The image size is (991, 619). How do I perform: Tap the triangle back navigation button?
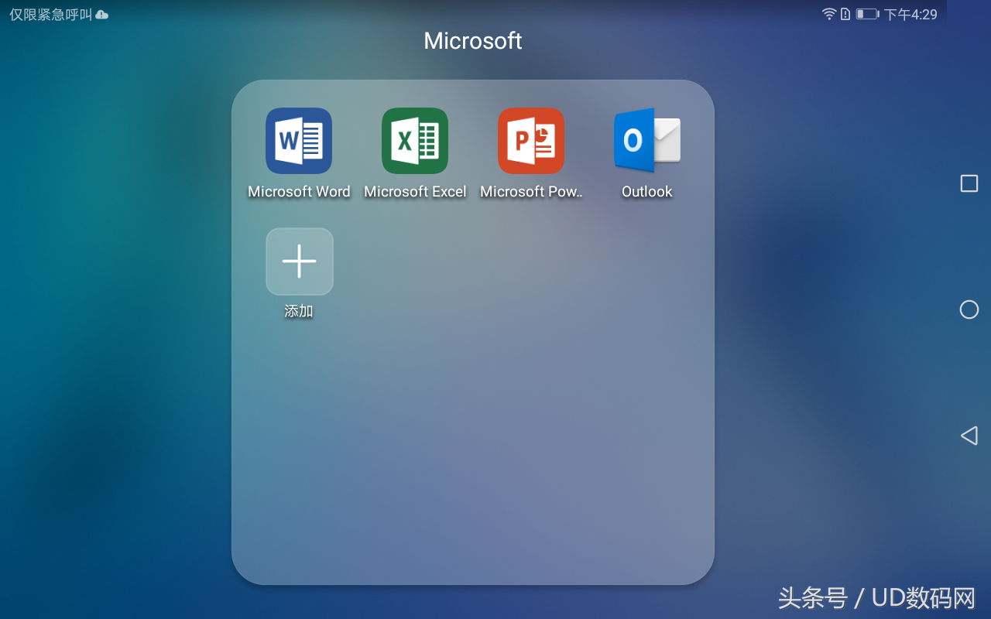click(969, 436)
